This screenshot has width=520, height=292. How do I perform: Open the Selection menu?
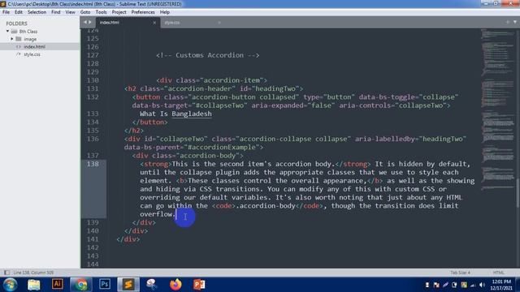pos(37,12)
